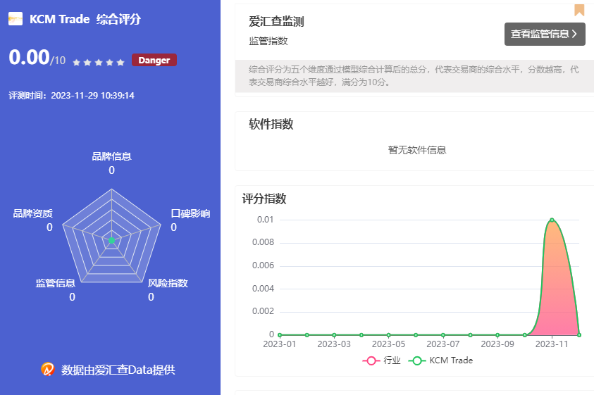Click the third rating star
The height and width of the screenshot is (395, 594).
98,62
